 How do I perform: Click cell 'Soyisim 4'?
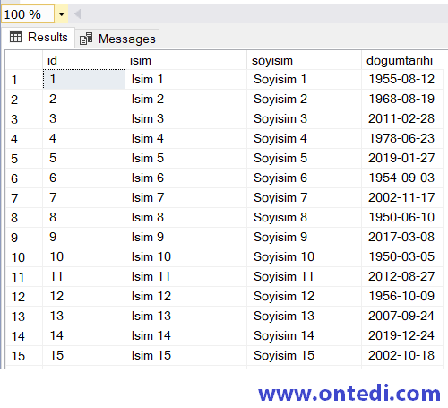click(305, 139)
